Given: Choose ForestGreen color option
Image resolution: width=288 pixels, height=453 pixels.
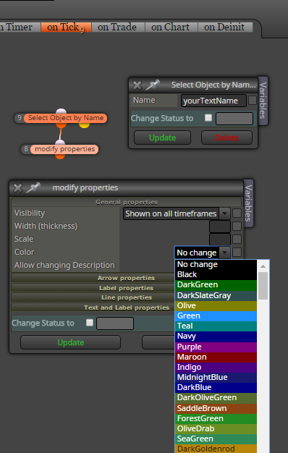Looking at the screenshot, I should [x=216, y=419].
